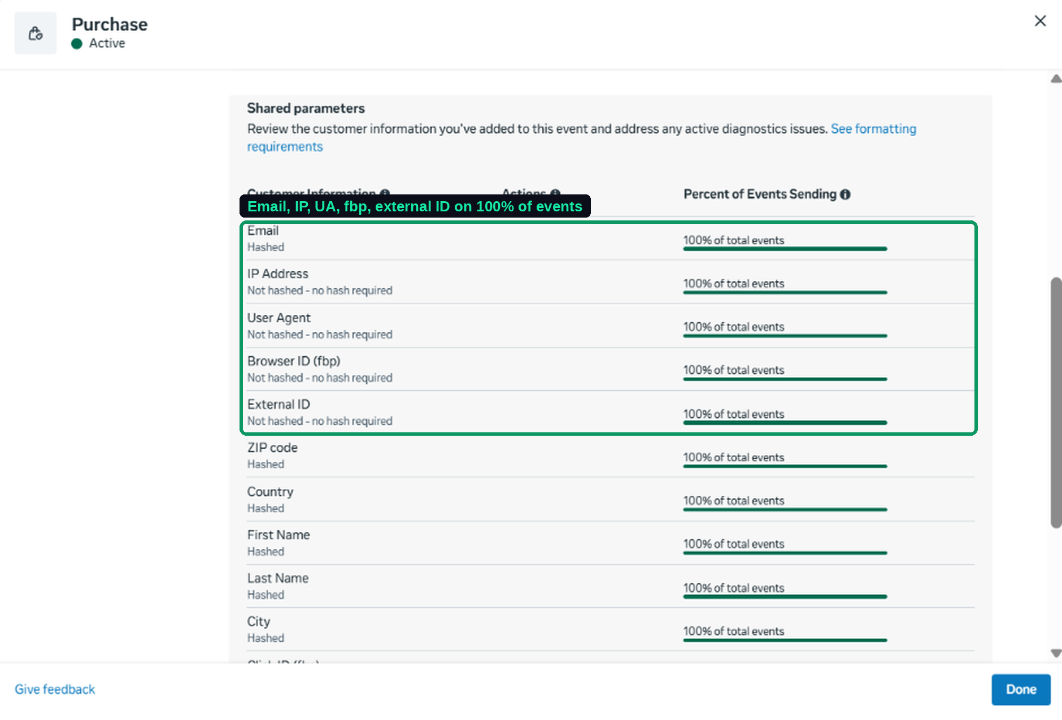Select the Email row label
The height and width of the screenshot is (720, 1062).
click(263, 231)
